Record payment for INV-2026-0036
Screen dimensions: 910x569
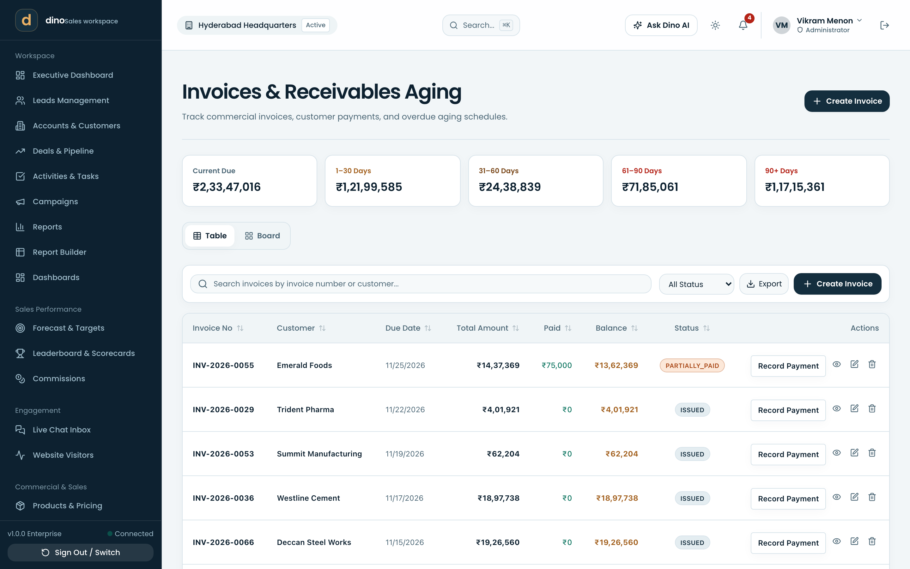(x=788, y=499)
